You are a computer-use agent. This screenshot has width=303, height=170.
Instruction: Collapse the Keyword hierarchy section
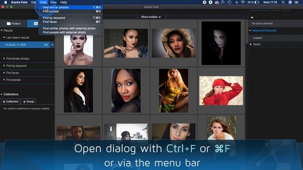point(250,30)
